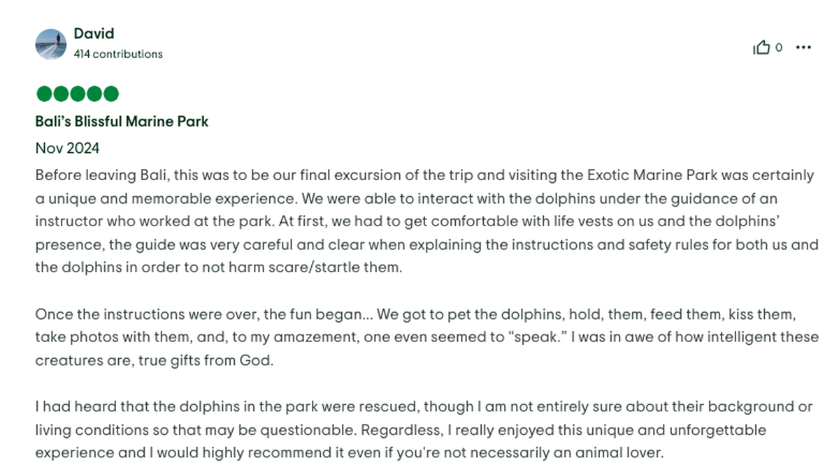
Task: Click the first green rating bubble
Action: (x=43, y=94)
